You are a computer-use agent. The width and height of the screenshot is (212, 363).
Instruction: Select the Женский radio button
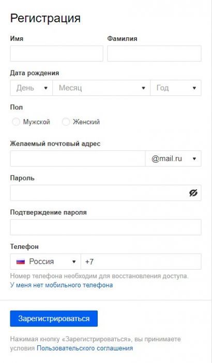point(66,121)
